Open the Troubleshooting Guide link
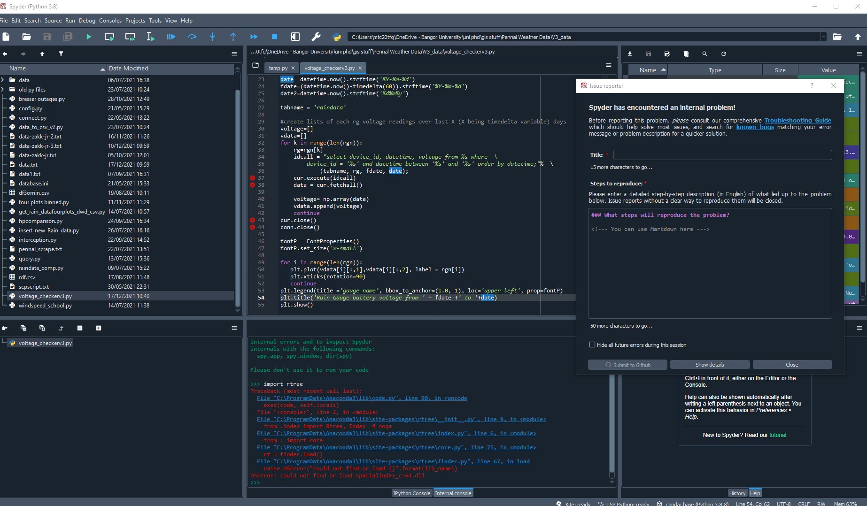The height and width of the screenshot is (506, 867). [x=797, y=120]
